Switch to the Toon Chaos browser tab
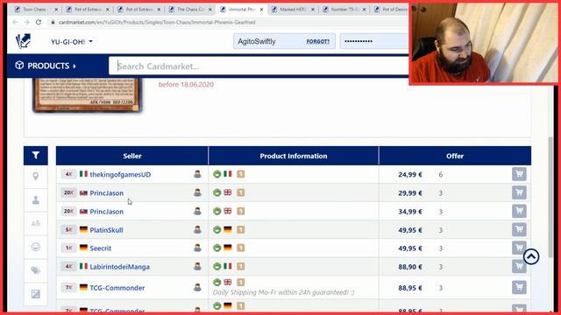561x315 pixels. coord(36,10)
